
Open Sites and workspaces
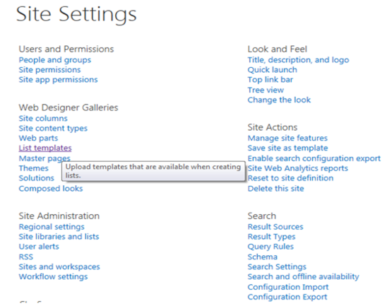59,266
